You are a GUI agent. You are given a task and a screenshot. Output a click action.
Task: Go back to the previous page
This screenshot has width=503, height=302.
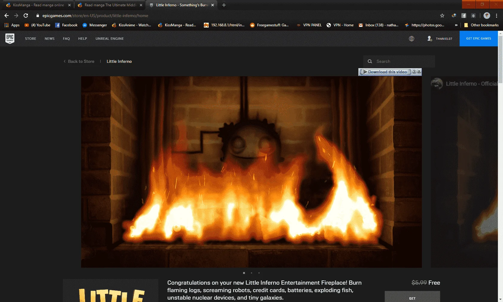pos(7,16)
